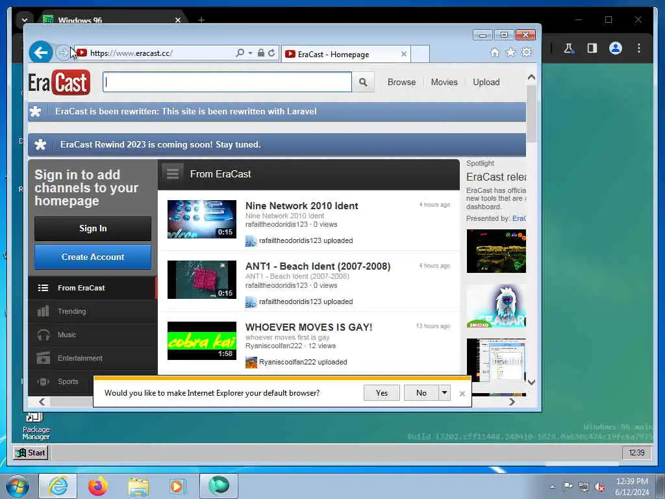Click the outer browser labs flask icon

569,48
